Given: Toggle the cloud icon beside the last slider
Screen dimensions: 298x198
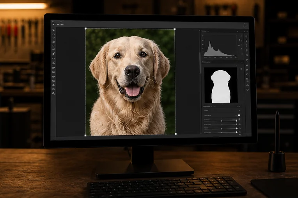Looking at the screenshot, I should tap(240, 132).
